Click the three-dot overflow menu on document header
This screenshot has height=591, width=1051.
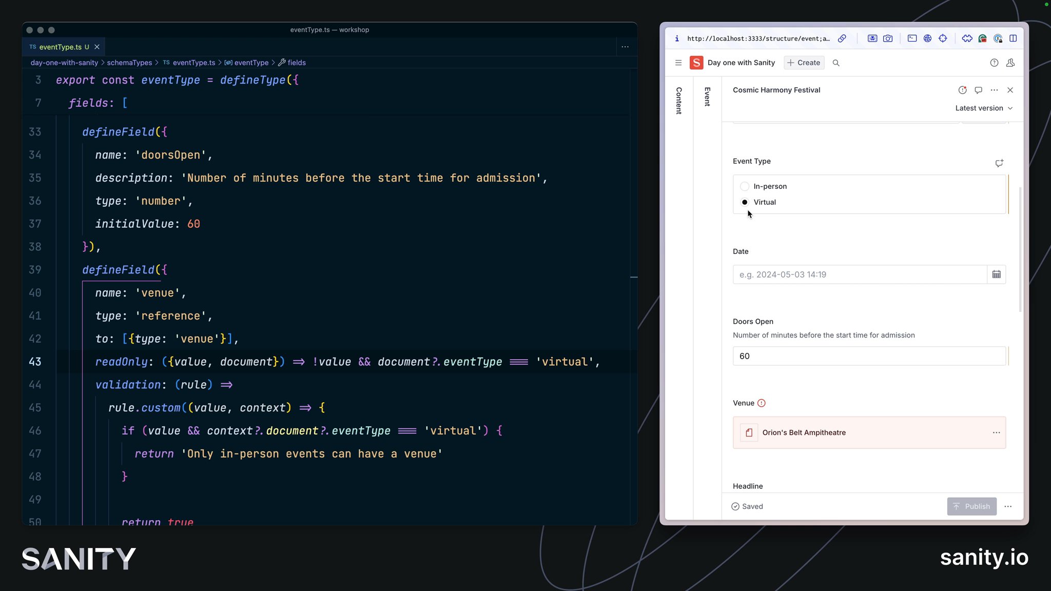pos(995,89)
